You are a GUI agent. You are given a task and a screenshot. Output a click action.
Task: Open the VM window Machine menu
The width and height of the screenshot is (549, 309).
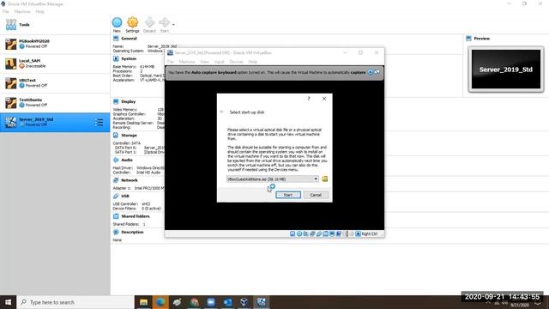tap(187, 62)
